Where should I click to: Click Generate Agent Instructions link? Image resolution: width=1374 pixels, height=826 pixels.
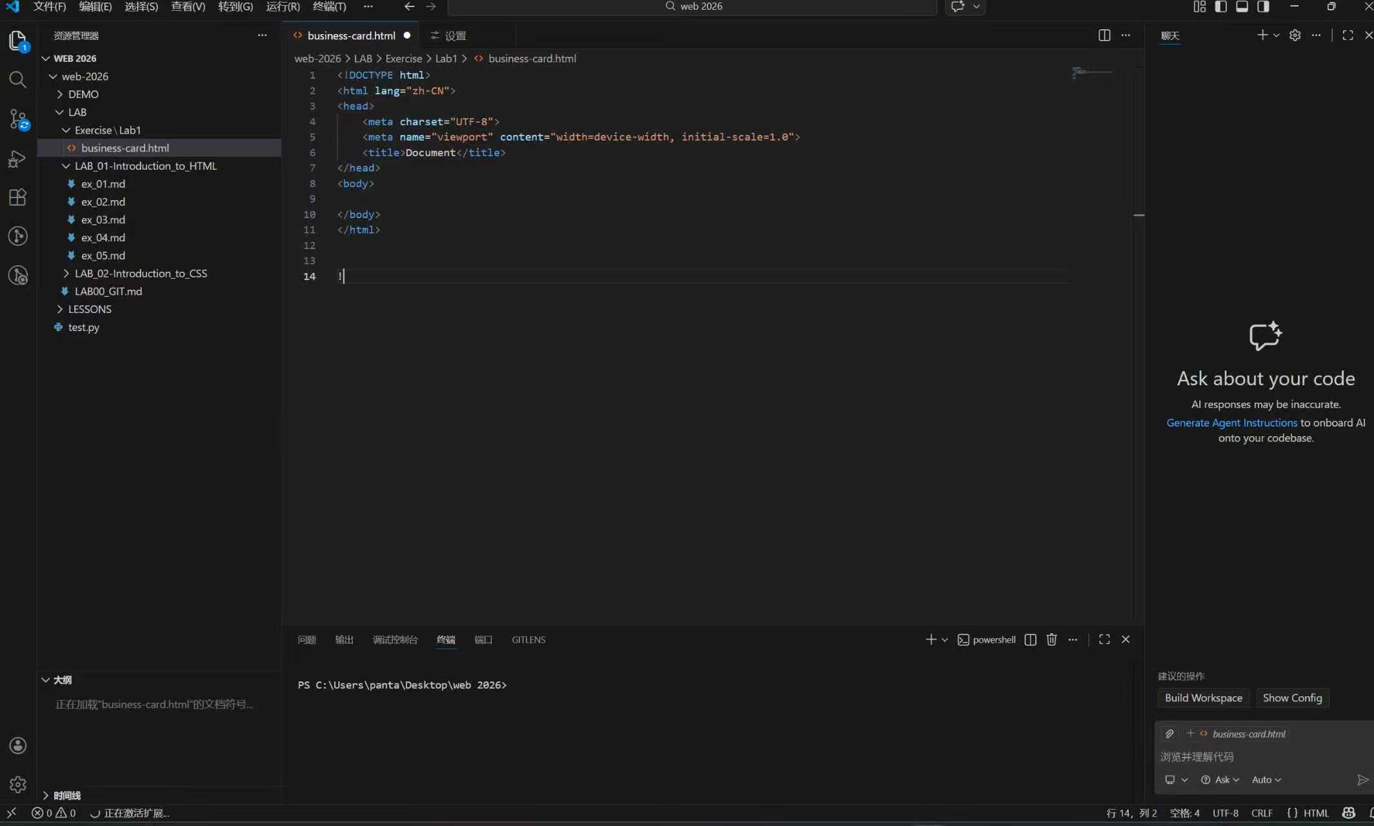click(x=1231, y=423)
